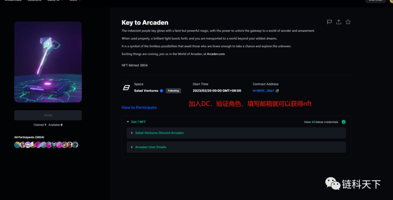Click the blue-yellow gradient participant avatar
Viewport: 393px width, 200px height.
pos(17,145)
